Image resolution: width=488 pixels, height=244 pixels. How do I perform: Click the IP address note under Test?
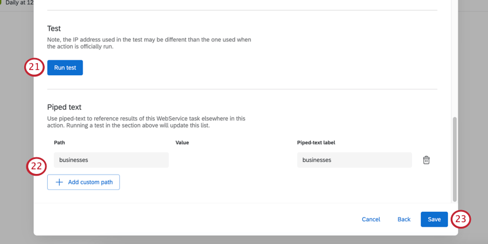pos(149,43)
